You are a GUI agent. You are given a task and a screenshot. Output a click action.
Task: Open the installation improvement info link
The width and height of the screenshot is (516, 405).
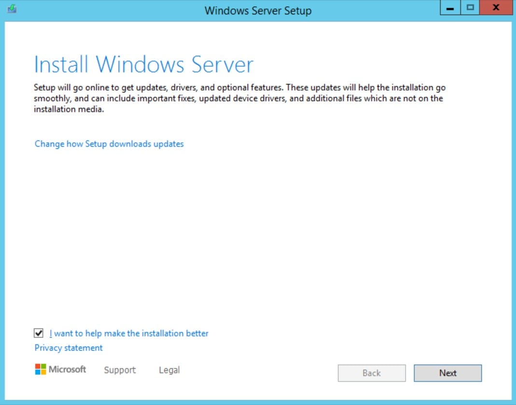click(129, 333)
